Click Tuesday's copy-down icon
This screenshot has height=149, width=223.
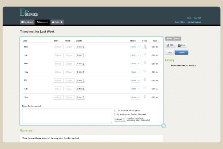(x=144, y=55)
